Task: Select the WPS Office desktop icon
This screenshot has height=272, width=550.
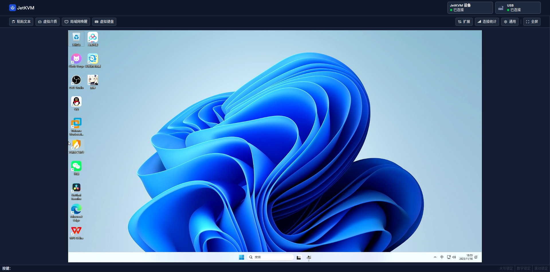Action: [x=76, y=232]
